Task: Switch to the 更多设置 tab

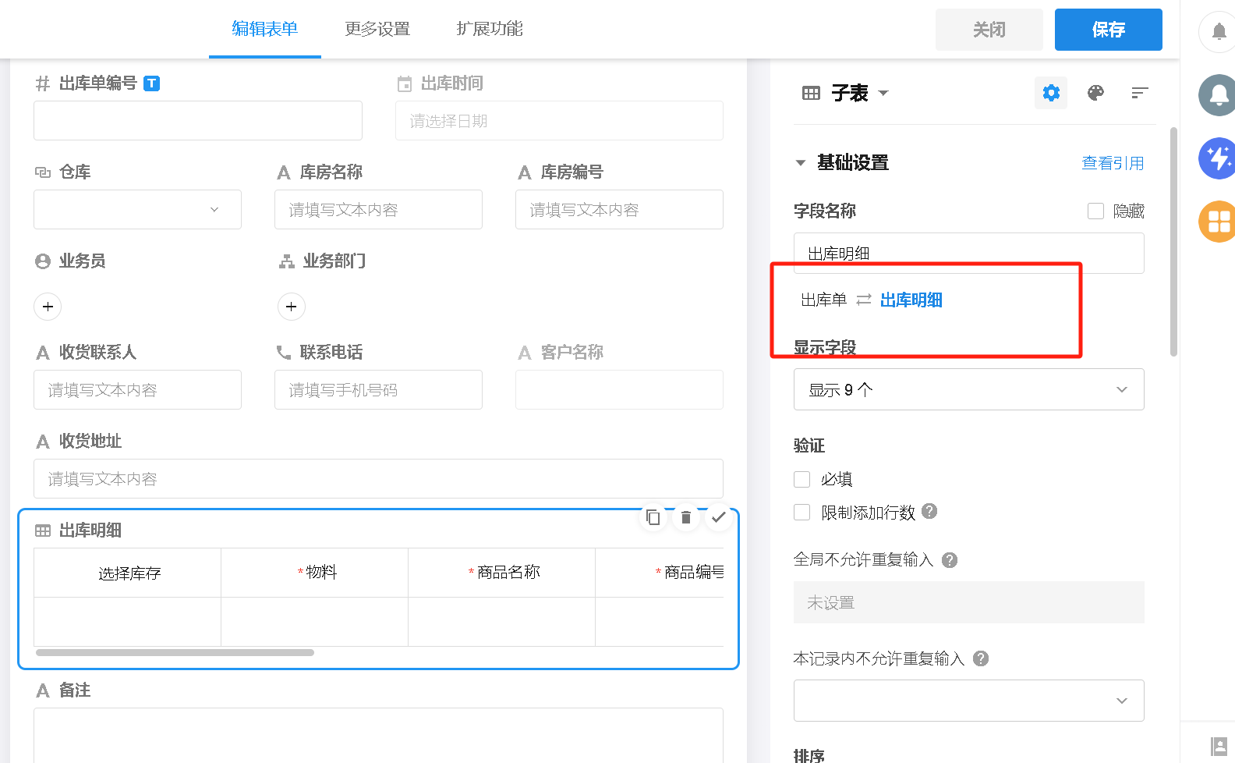Action: pos(377,29)
